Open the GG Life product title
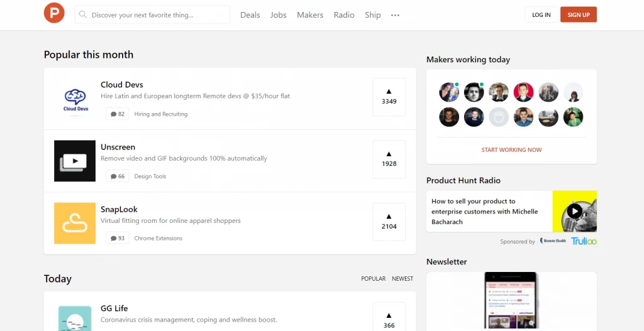644x331 pixels. tap(114, 308)
